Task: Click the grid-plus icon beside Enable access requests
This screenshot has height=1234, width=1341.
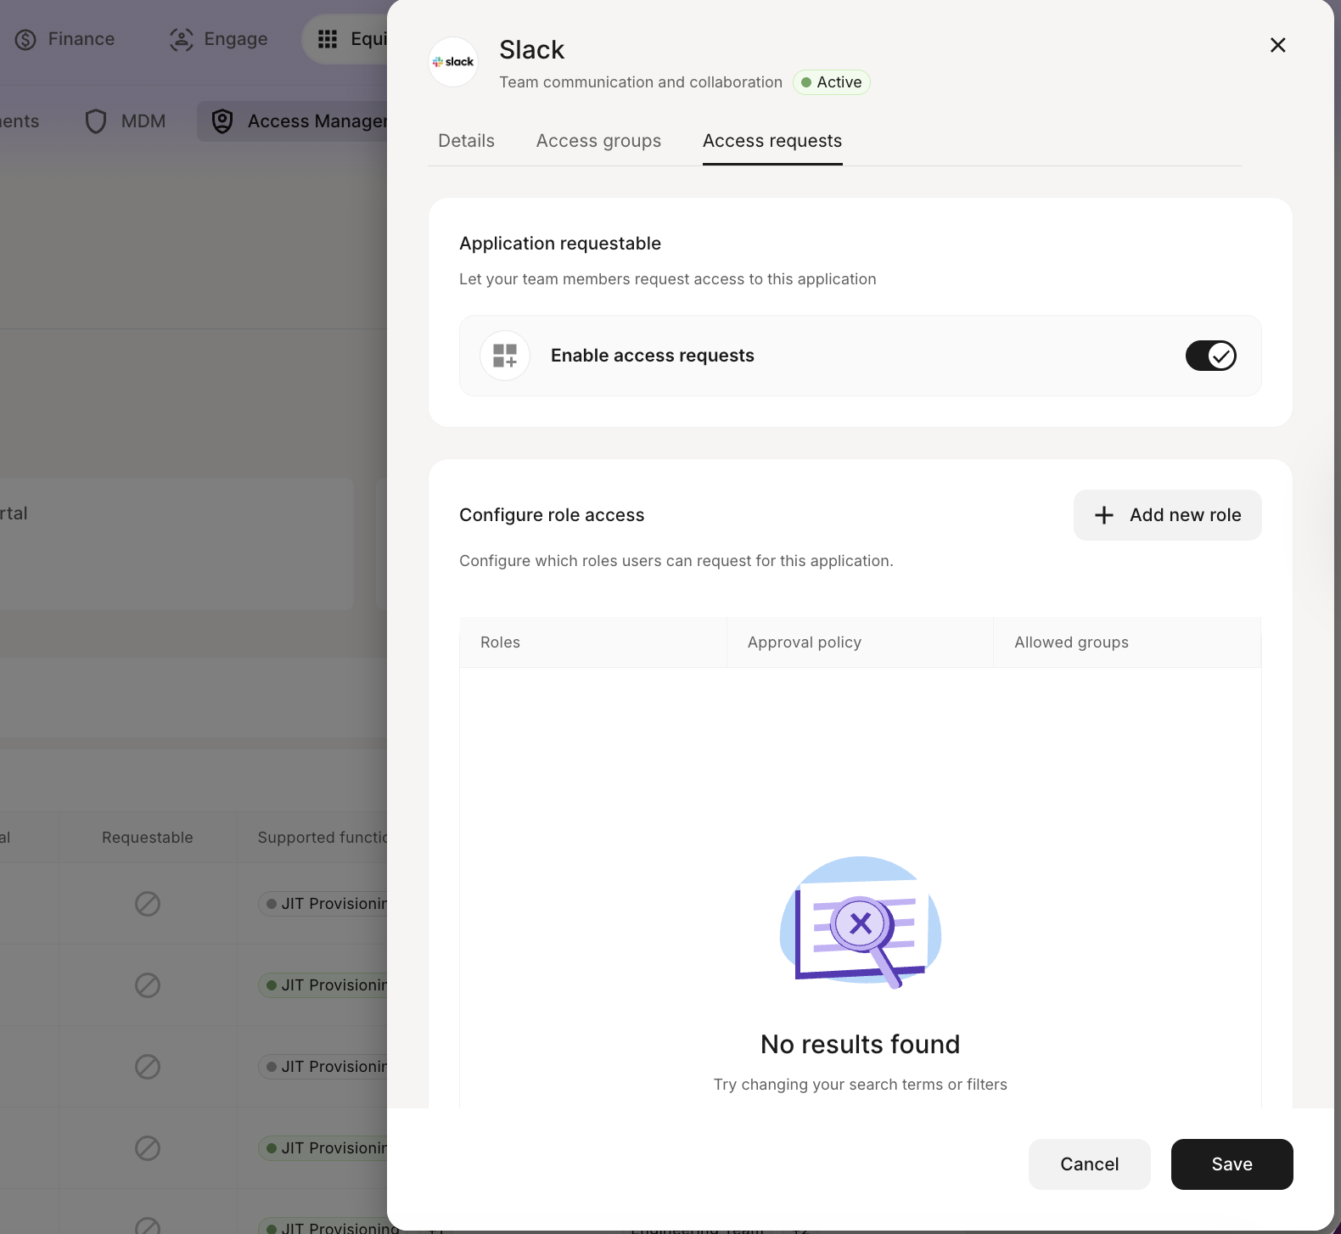Action: click(x=505, y=356)
